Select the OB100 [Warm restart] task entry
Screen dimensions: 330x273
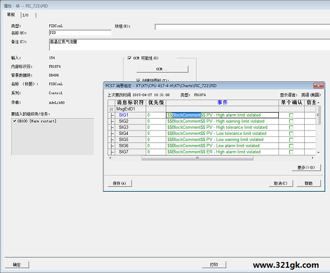(x=36, y=121)
